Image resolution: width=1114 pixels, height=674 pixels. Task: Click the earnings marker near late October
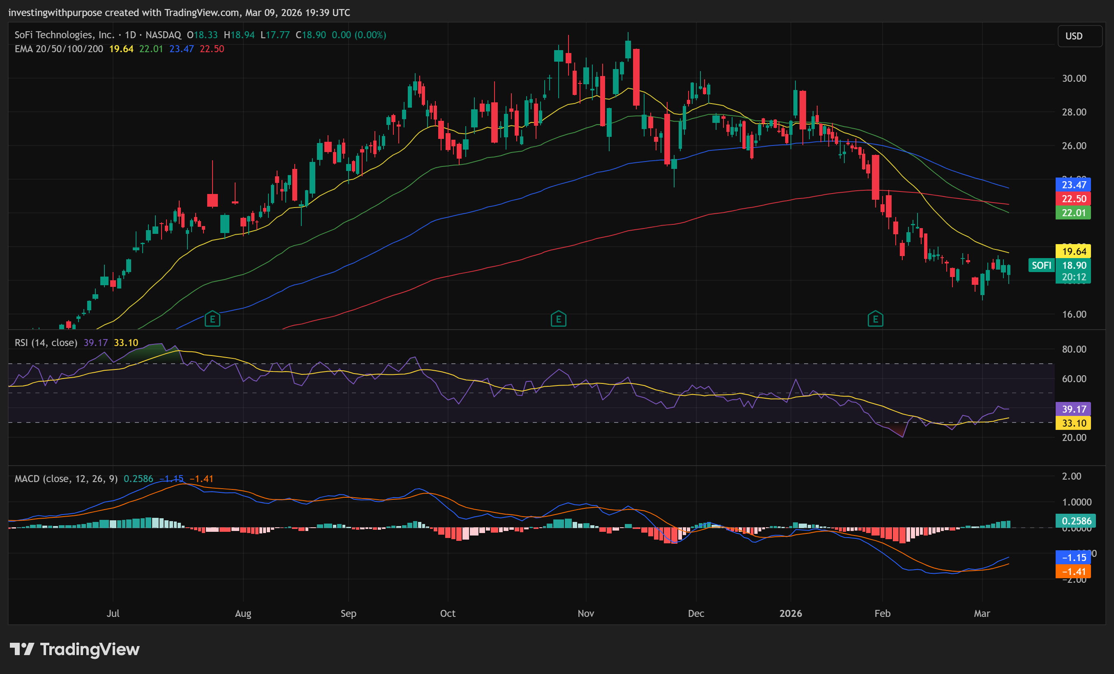click(558, 319)
